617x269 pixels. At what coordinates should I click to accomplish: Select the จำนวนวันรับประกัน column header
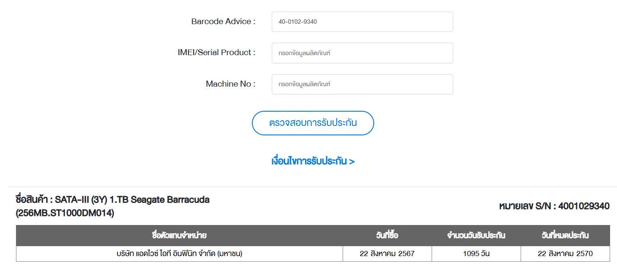click(476, 235)
